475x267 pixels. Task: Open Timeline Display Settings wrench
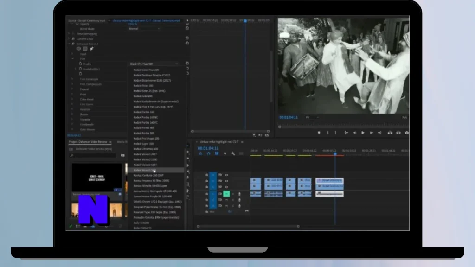click(x=233, y=154)
